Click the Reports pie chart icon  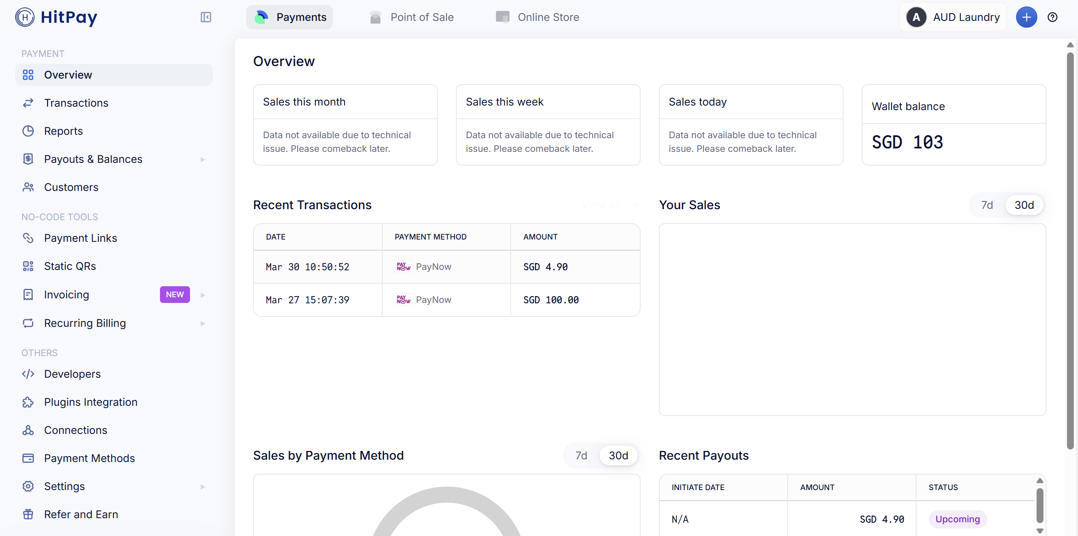coord(28,131)
